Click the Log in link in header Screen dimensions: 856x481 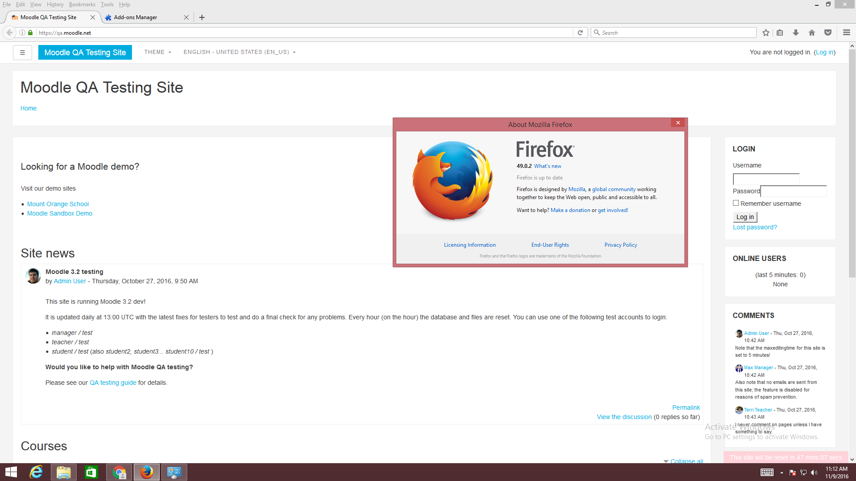coord(824,52)
